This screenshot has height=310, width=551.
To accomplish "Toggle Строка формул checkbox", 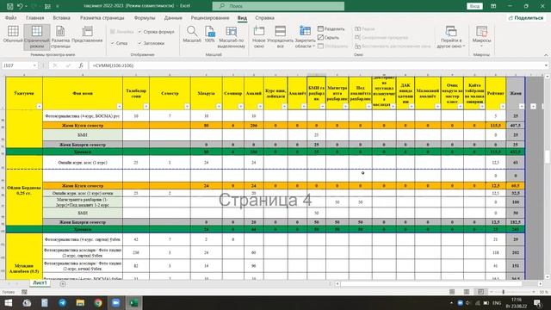I will 156,32.
